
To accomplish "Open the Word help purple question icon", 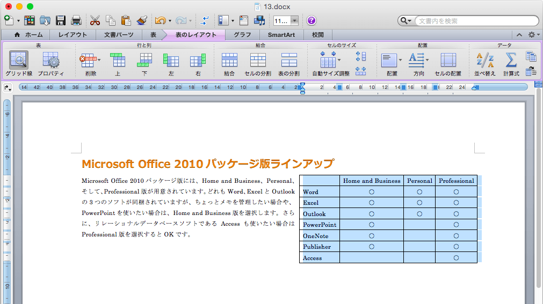I will [312, 21].
